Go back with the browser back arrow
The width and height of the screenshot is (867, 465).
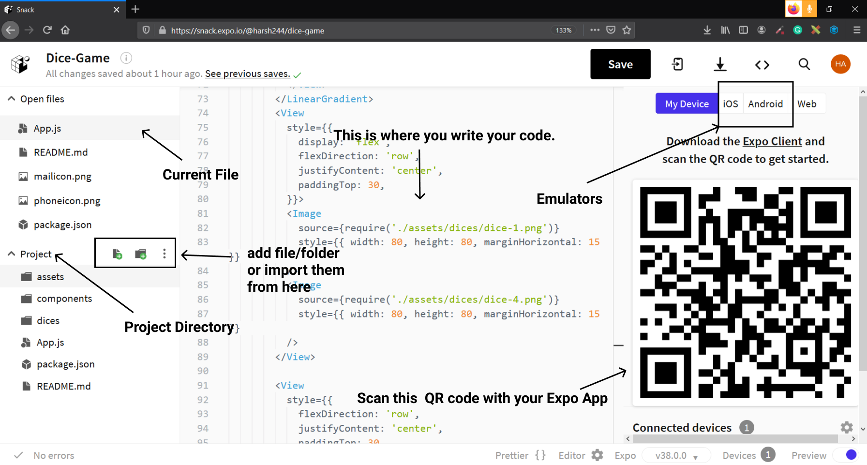[11, 30]
